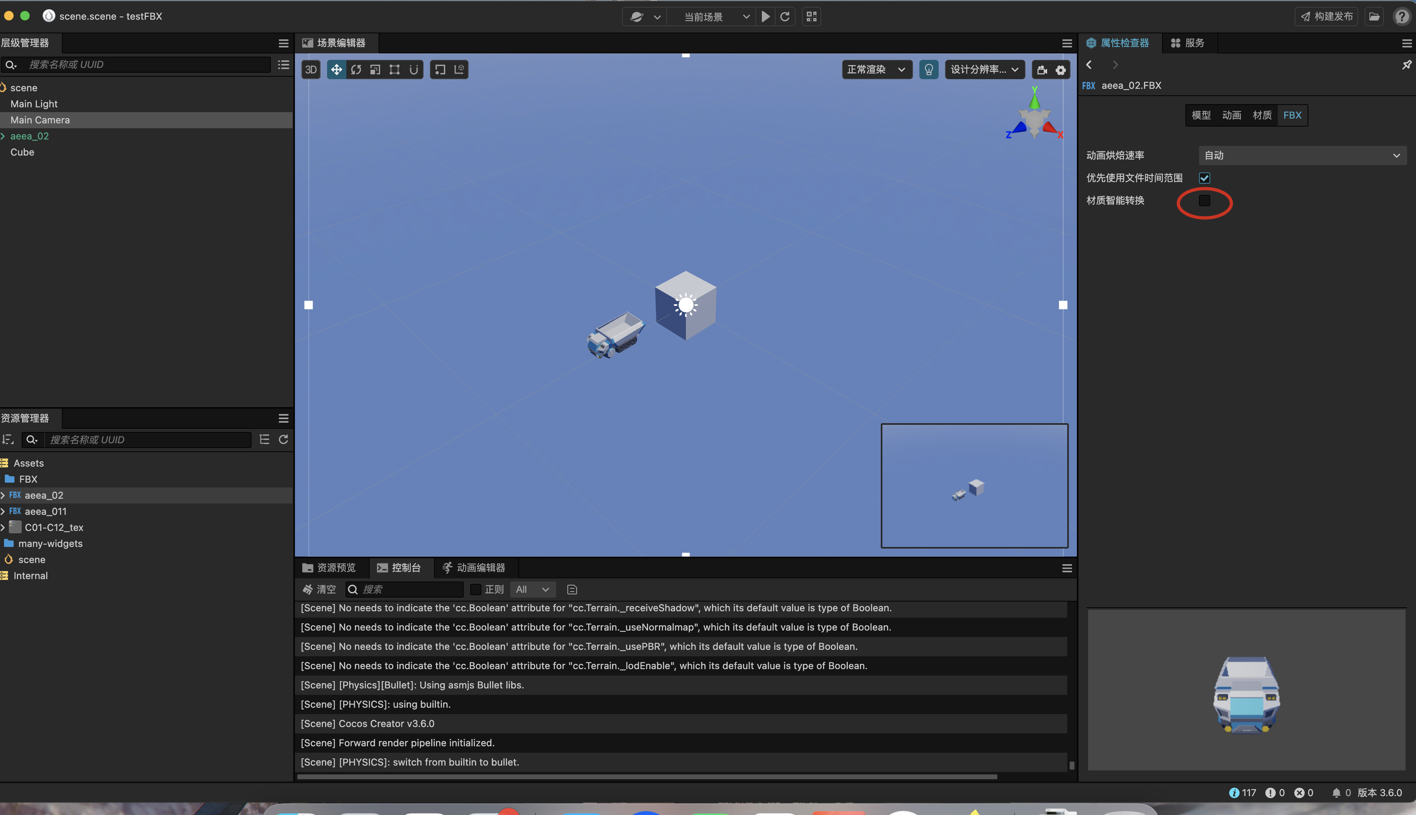Select the Rotate transform tool
The image size is (1416, 815).
click(356, 70)
